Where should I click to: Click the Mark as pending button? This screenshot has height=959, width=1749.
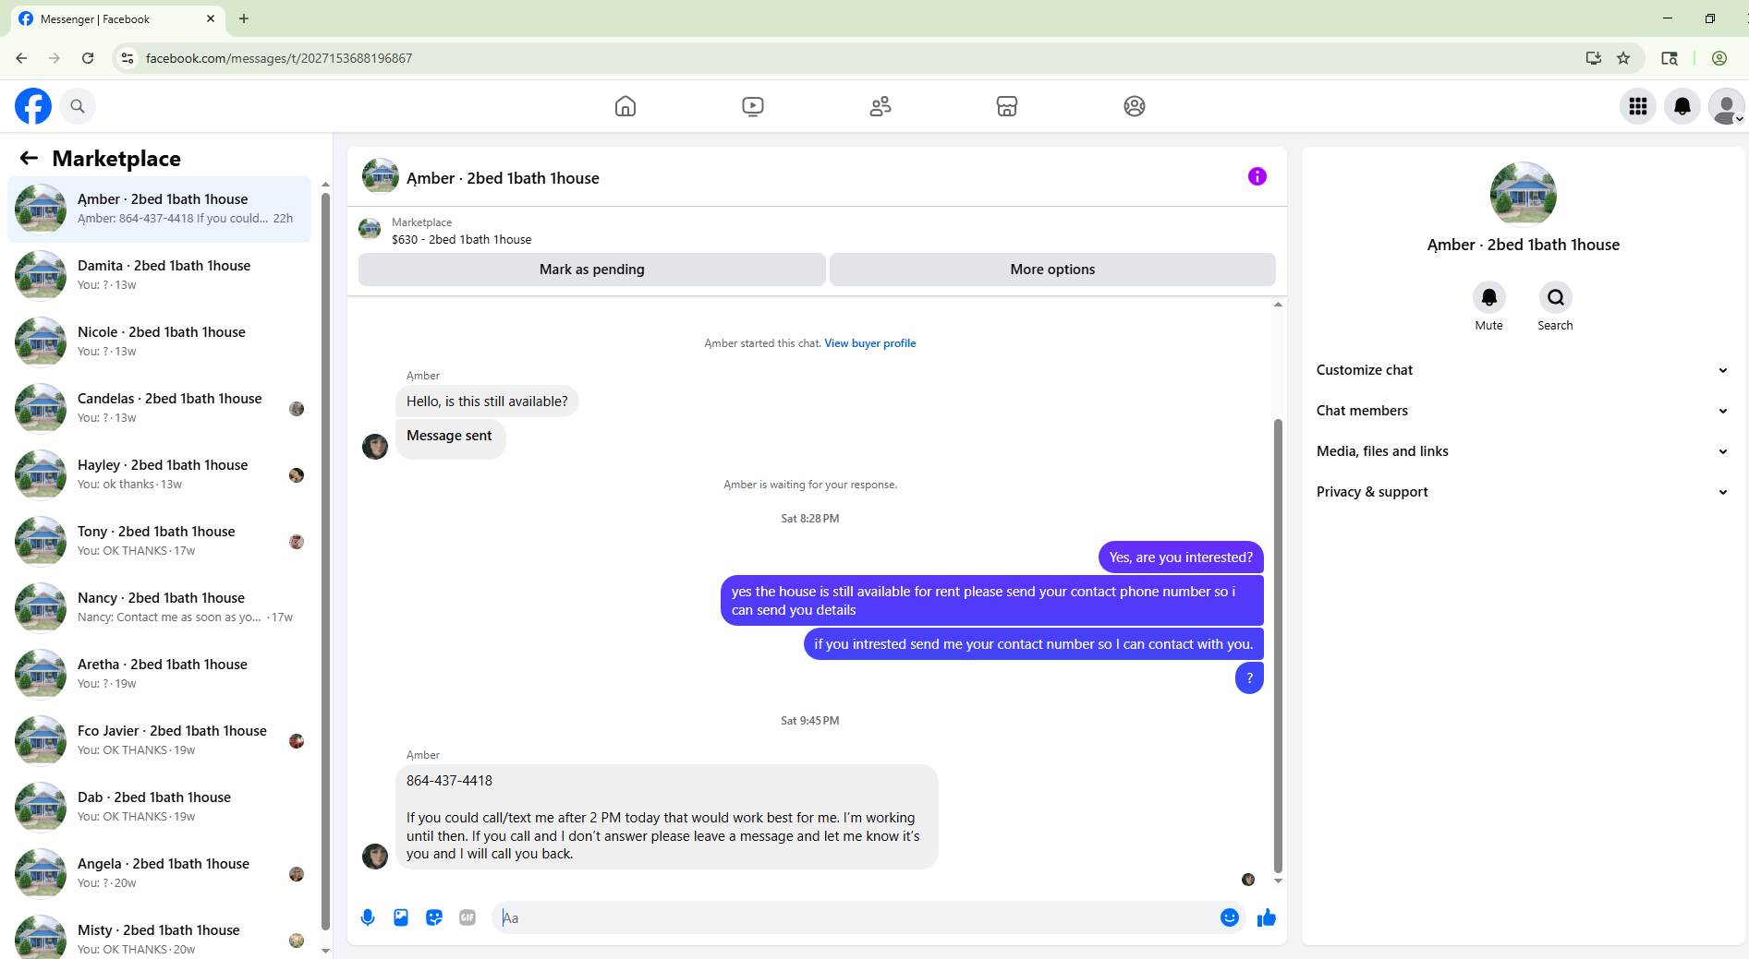[592, 270]
